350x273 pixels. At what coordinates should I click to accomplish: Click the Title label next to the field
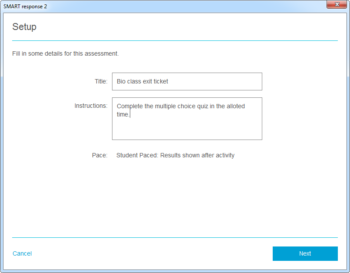(101, 81)
